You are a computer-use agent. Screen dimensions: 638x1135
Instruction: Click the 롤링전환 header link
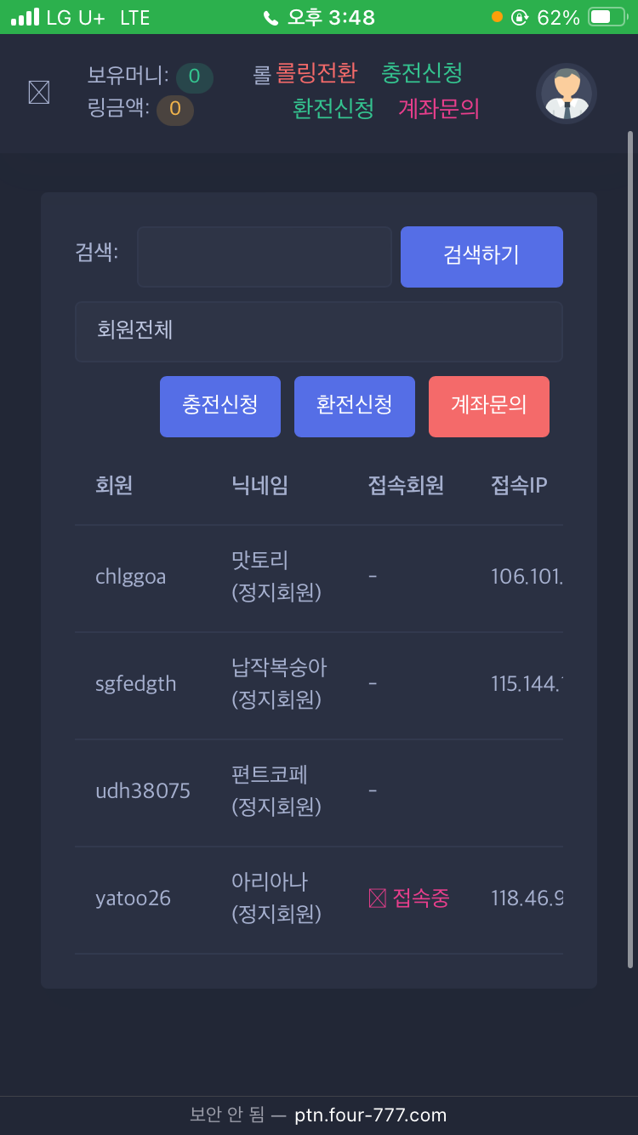316,74
